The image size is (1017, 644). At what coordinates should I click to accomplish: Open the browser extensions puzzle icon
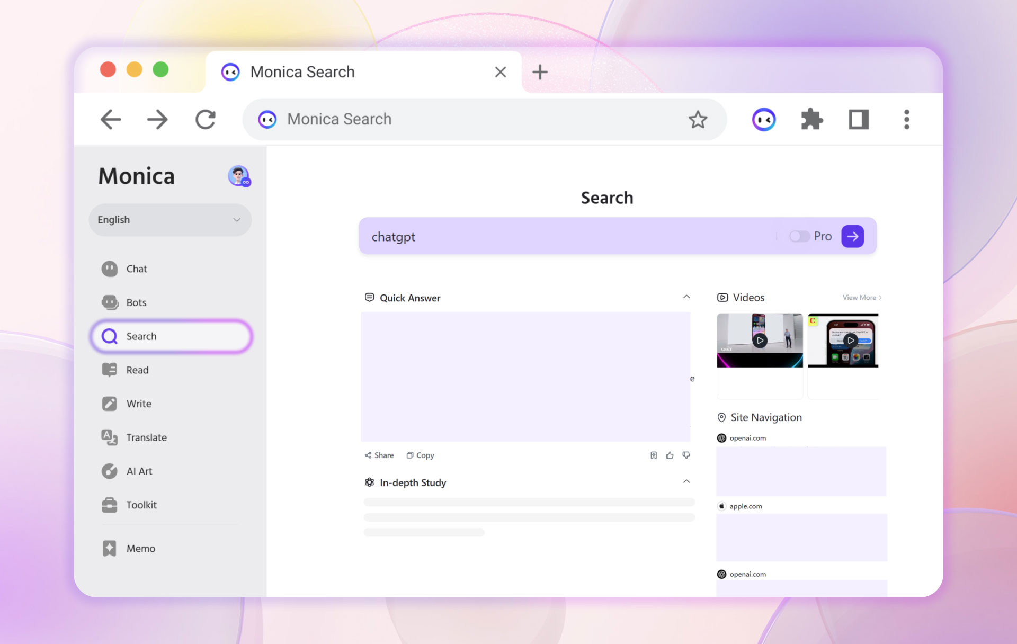(x=811, y=120)
